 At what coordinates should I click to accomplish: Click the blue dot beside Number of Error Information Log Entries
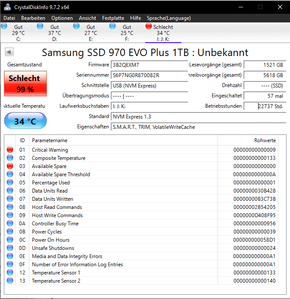pyautogui.click(x=10, y=264)
